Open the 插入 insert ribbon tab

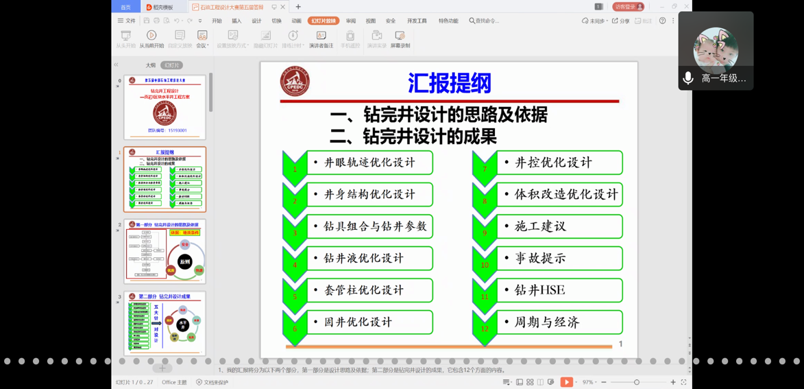[x=236, y=21]
